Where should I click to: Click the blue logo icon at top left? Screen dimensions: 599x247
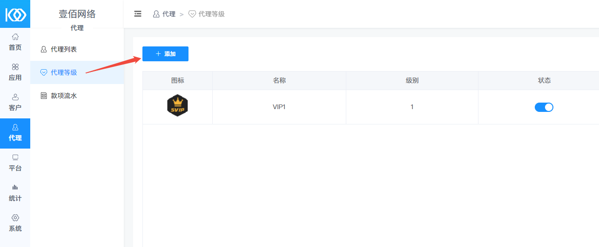tap(15, 14)
